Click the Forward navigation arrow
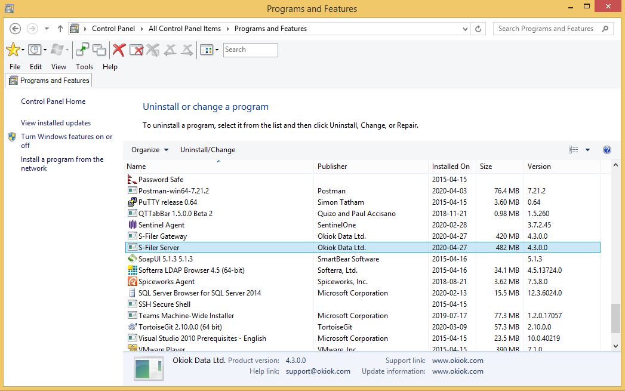Image resolution: width=625 pixels, height=391 pixels. tap(32, 29)
